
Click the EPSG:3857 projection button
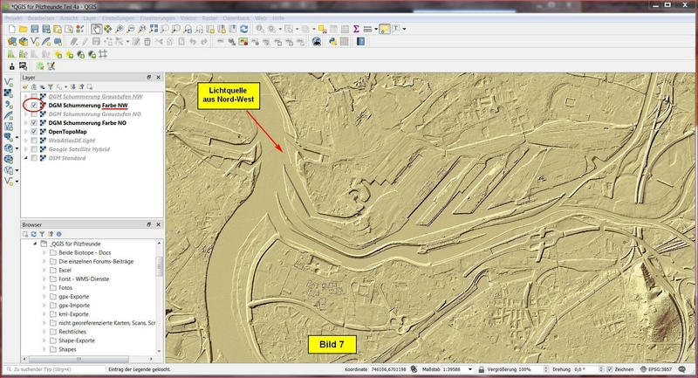click(x=668, y=370)
